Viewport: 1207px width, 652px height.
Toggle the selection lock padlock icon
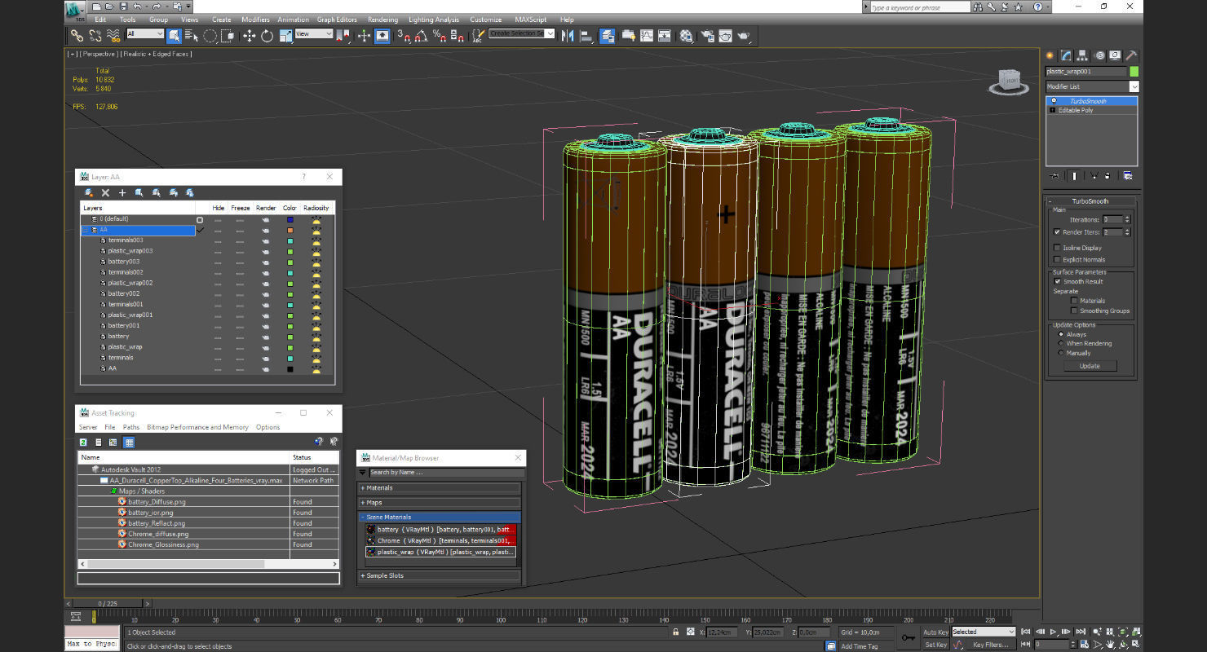click(x=675, y=632)
